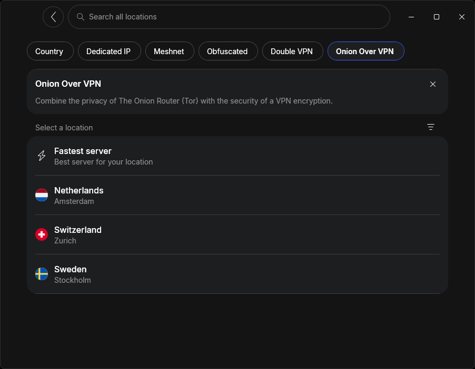
Task: Close the VPN application window
Action: coord(461,17)
